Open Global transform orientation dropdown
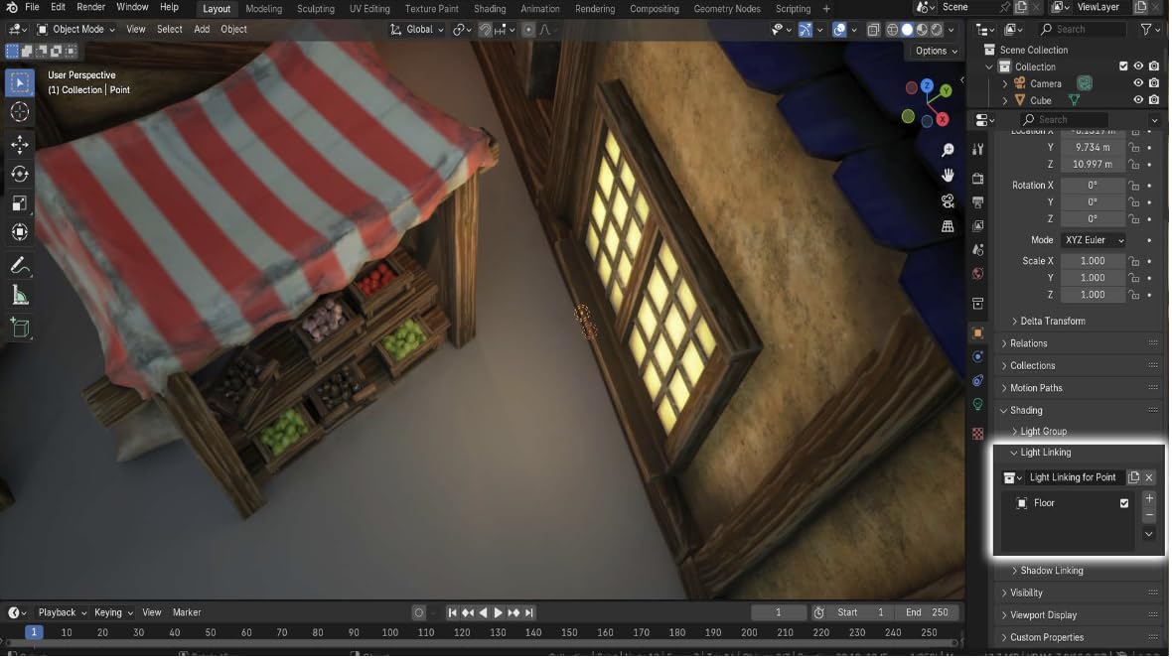 coord(418,30)
